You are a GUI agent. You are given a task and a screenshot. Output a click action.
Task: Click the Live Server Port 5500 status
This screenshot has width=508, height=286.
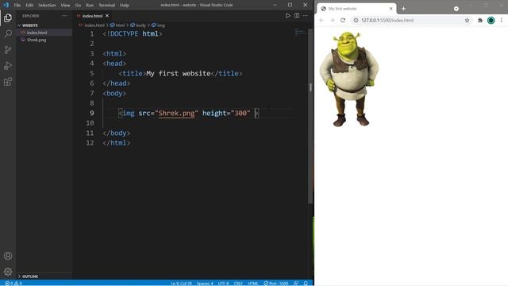(275, 283)
